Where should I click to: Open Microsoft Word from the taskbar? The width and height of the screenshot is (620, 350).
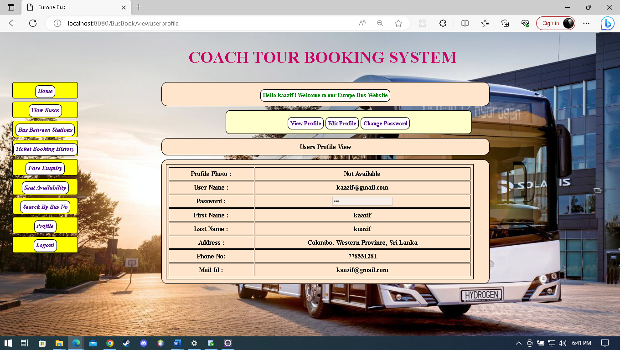[177, 343]
